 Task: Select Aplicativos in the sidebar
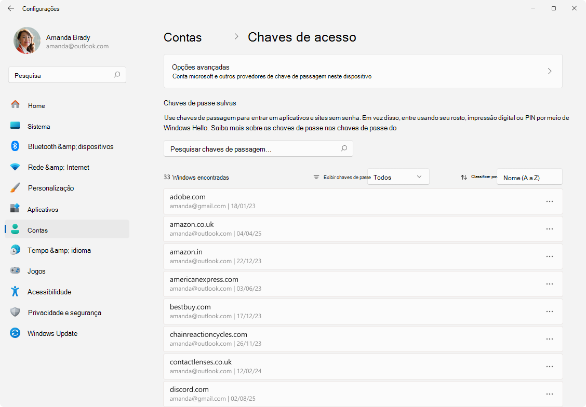67,209
